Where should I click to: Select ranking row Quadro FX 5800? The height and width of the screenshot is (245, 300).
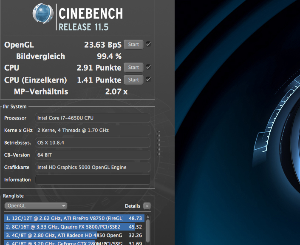[x=74, y=227]
